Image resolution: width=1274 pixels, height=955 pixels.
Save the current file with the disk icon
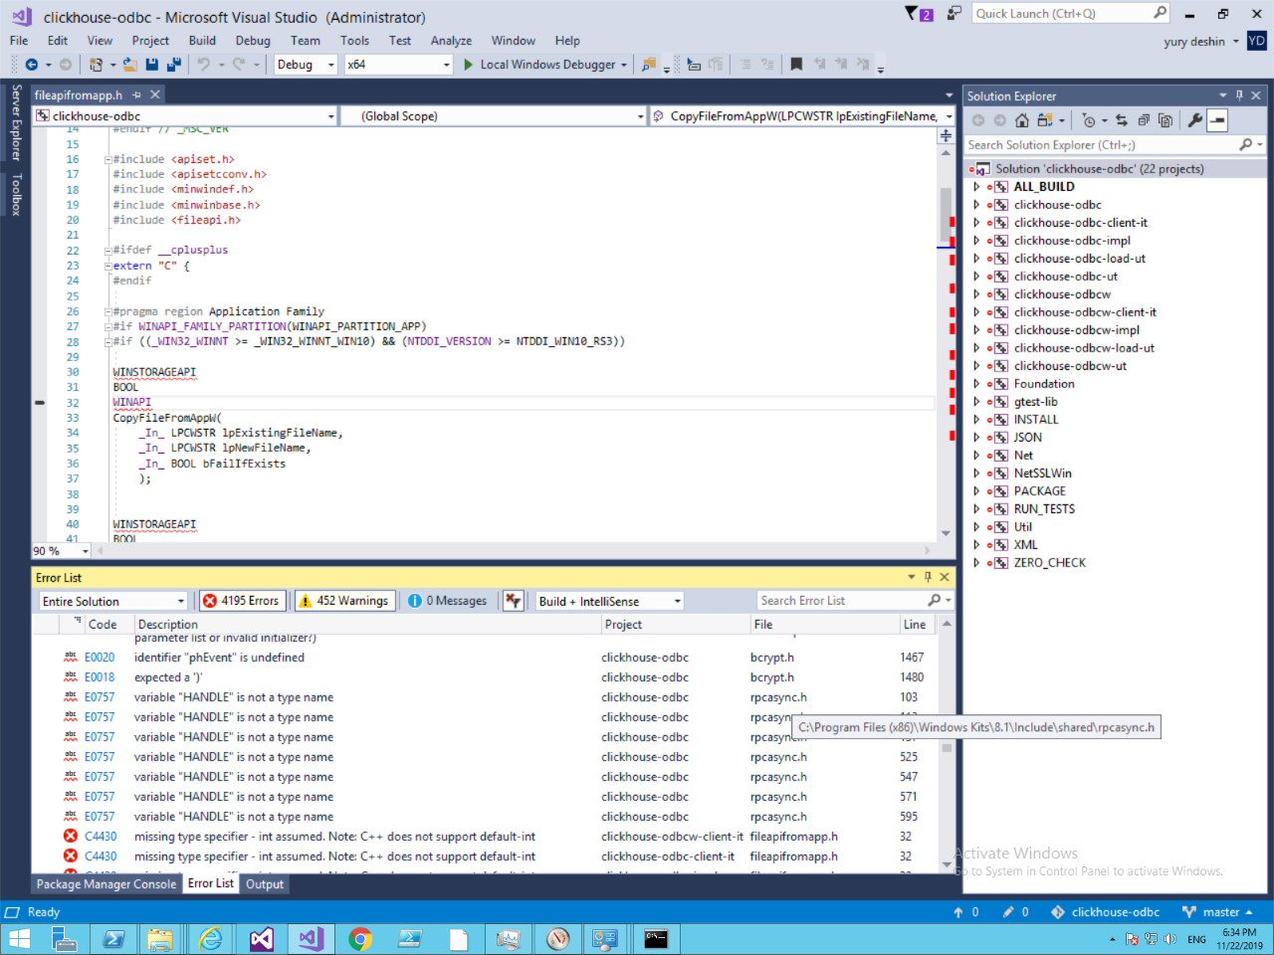click(152, 65)
